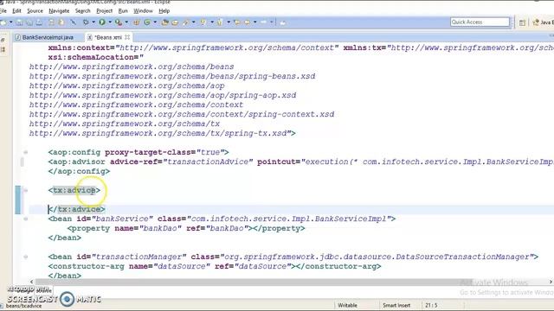Collapse the bankService bean fold marker

coord(25,219)
